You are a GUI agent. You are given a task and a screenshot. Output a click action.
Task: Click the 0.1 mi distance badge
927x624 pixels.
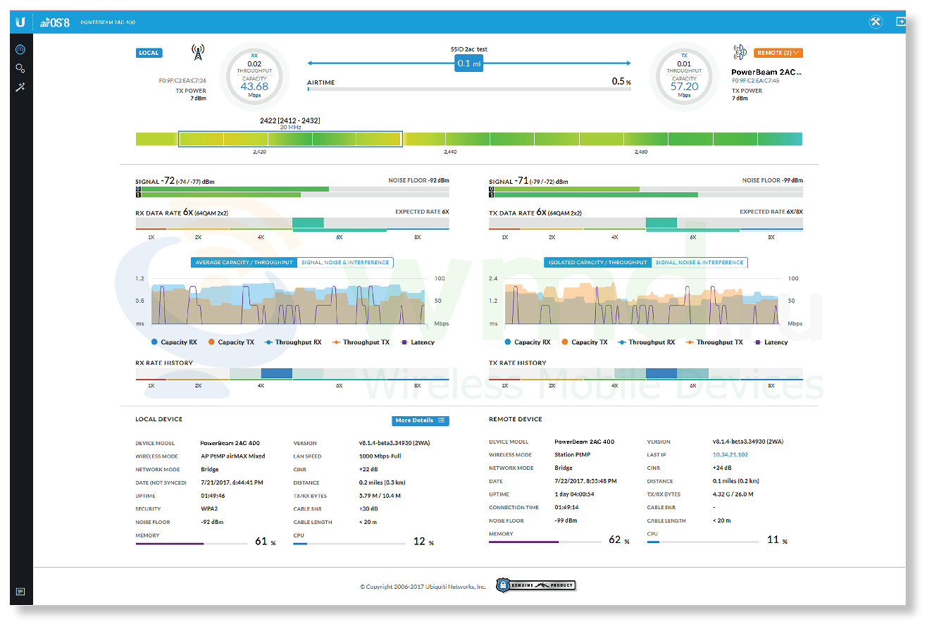click(x=468, y=63)
